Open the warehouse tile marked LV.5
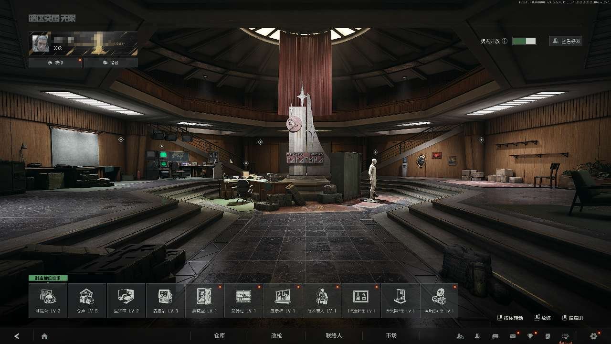 point(87,301)
